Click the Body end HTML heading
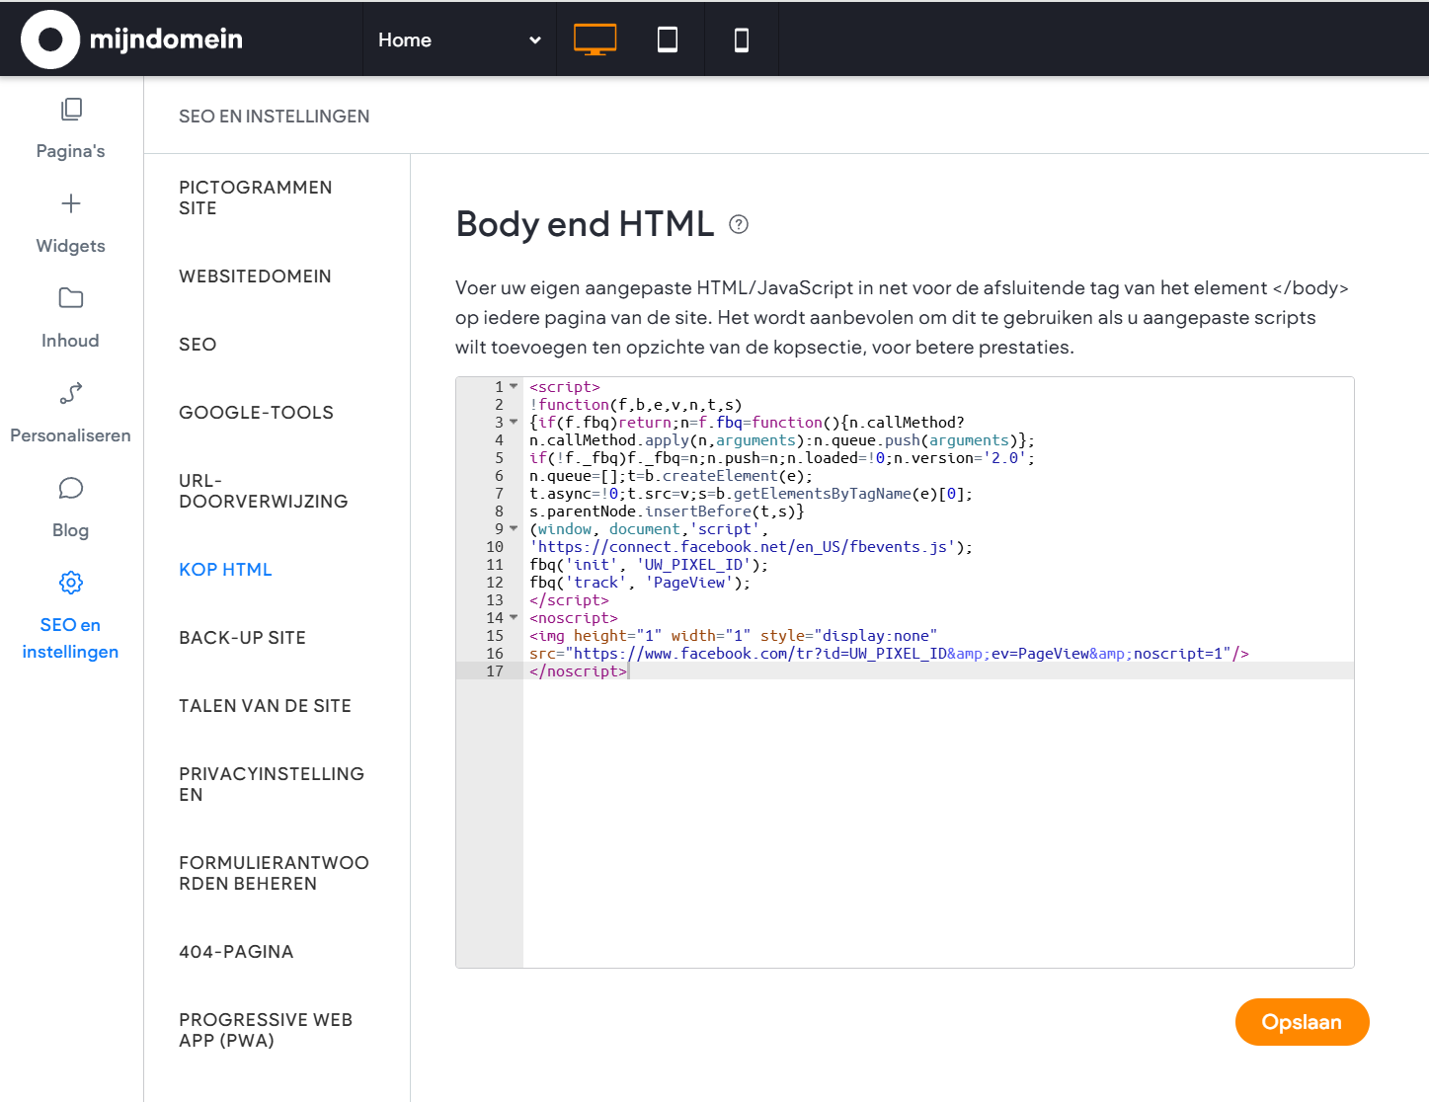The height and width of the screenshot is (1102, 1429). (585, 224)
